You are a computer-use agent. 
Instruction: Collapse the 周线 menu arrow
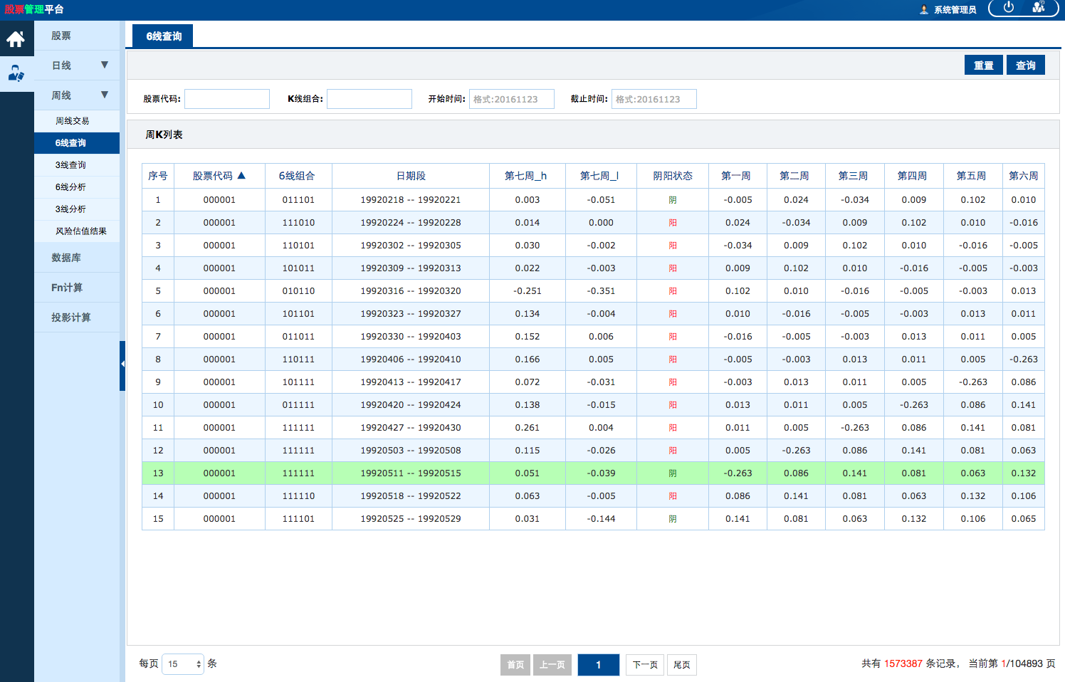(x=105, y=95)
